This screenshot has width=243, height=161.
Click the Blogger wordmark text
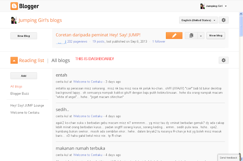(29, 6)
